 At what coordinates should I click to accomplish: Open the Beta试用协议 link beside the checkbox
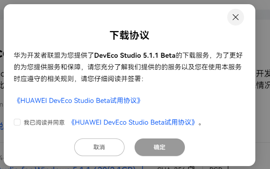tap(133, 123)
